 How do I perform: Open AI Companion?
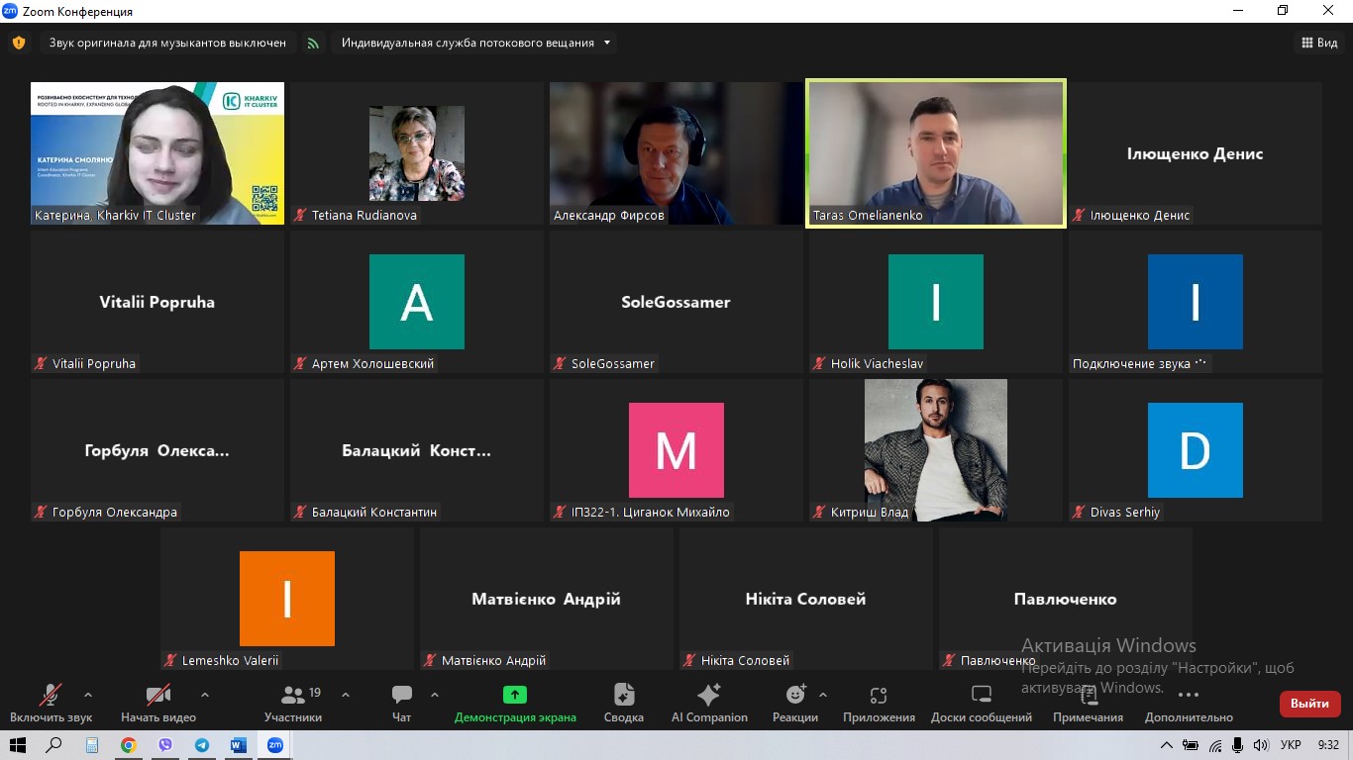tap(709, 704)
